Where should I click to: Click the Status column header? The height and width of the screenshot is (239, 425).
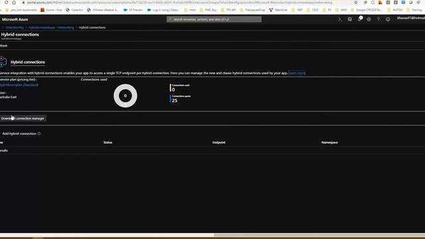click(x=108, y=142)
